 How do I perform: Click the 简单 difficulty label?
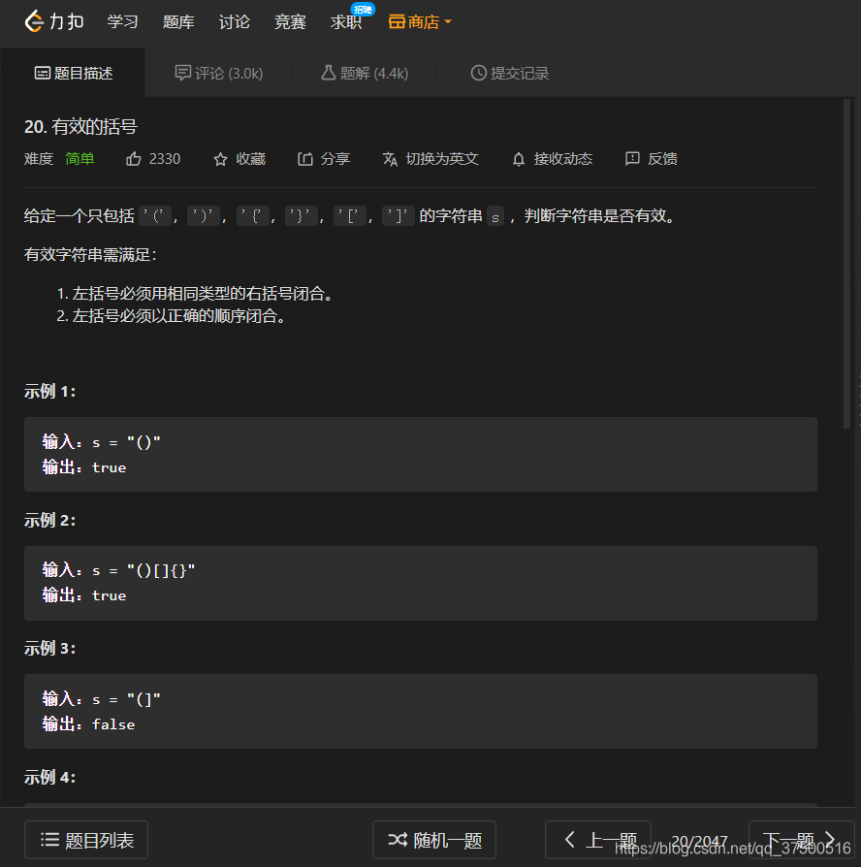pyautogui.click(x=80, y=158)
